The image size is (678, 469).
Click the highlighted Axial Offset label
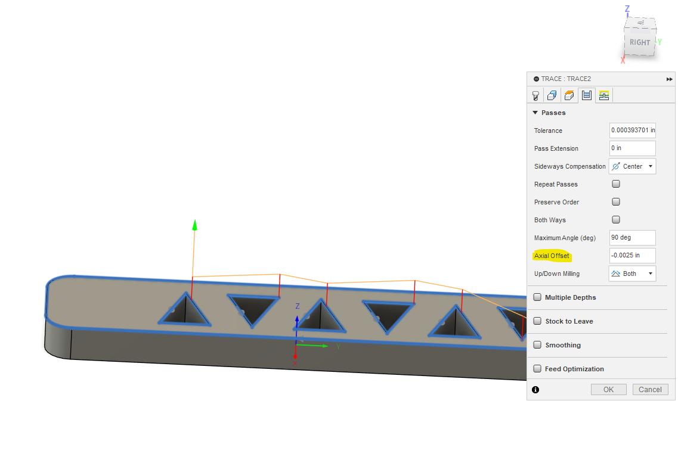(552, 256)
